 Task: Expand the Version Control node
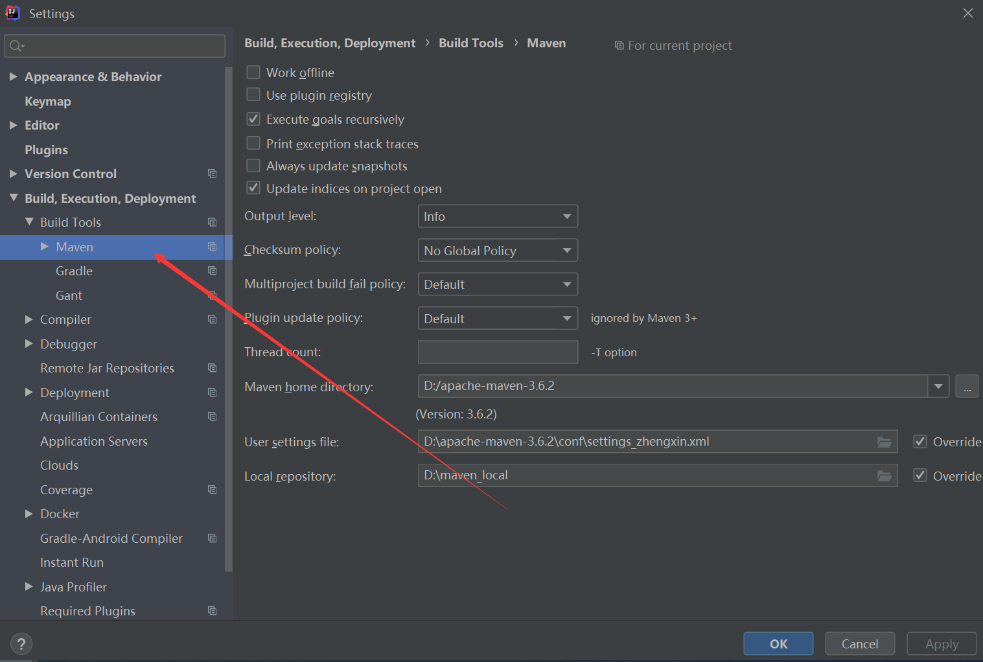13,174
